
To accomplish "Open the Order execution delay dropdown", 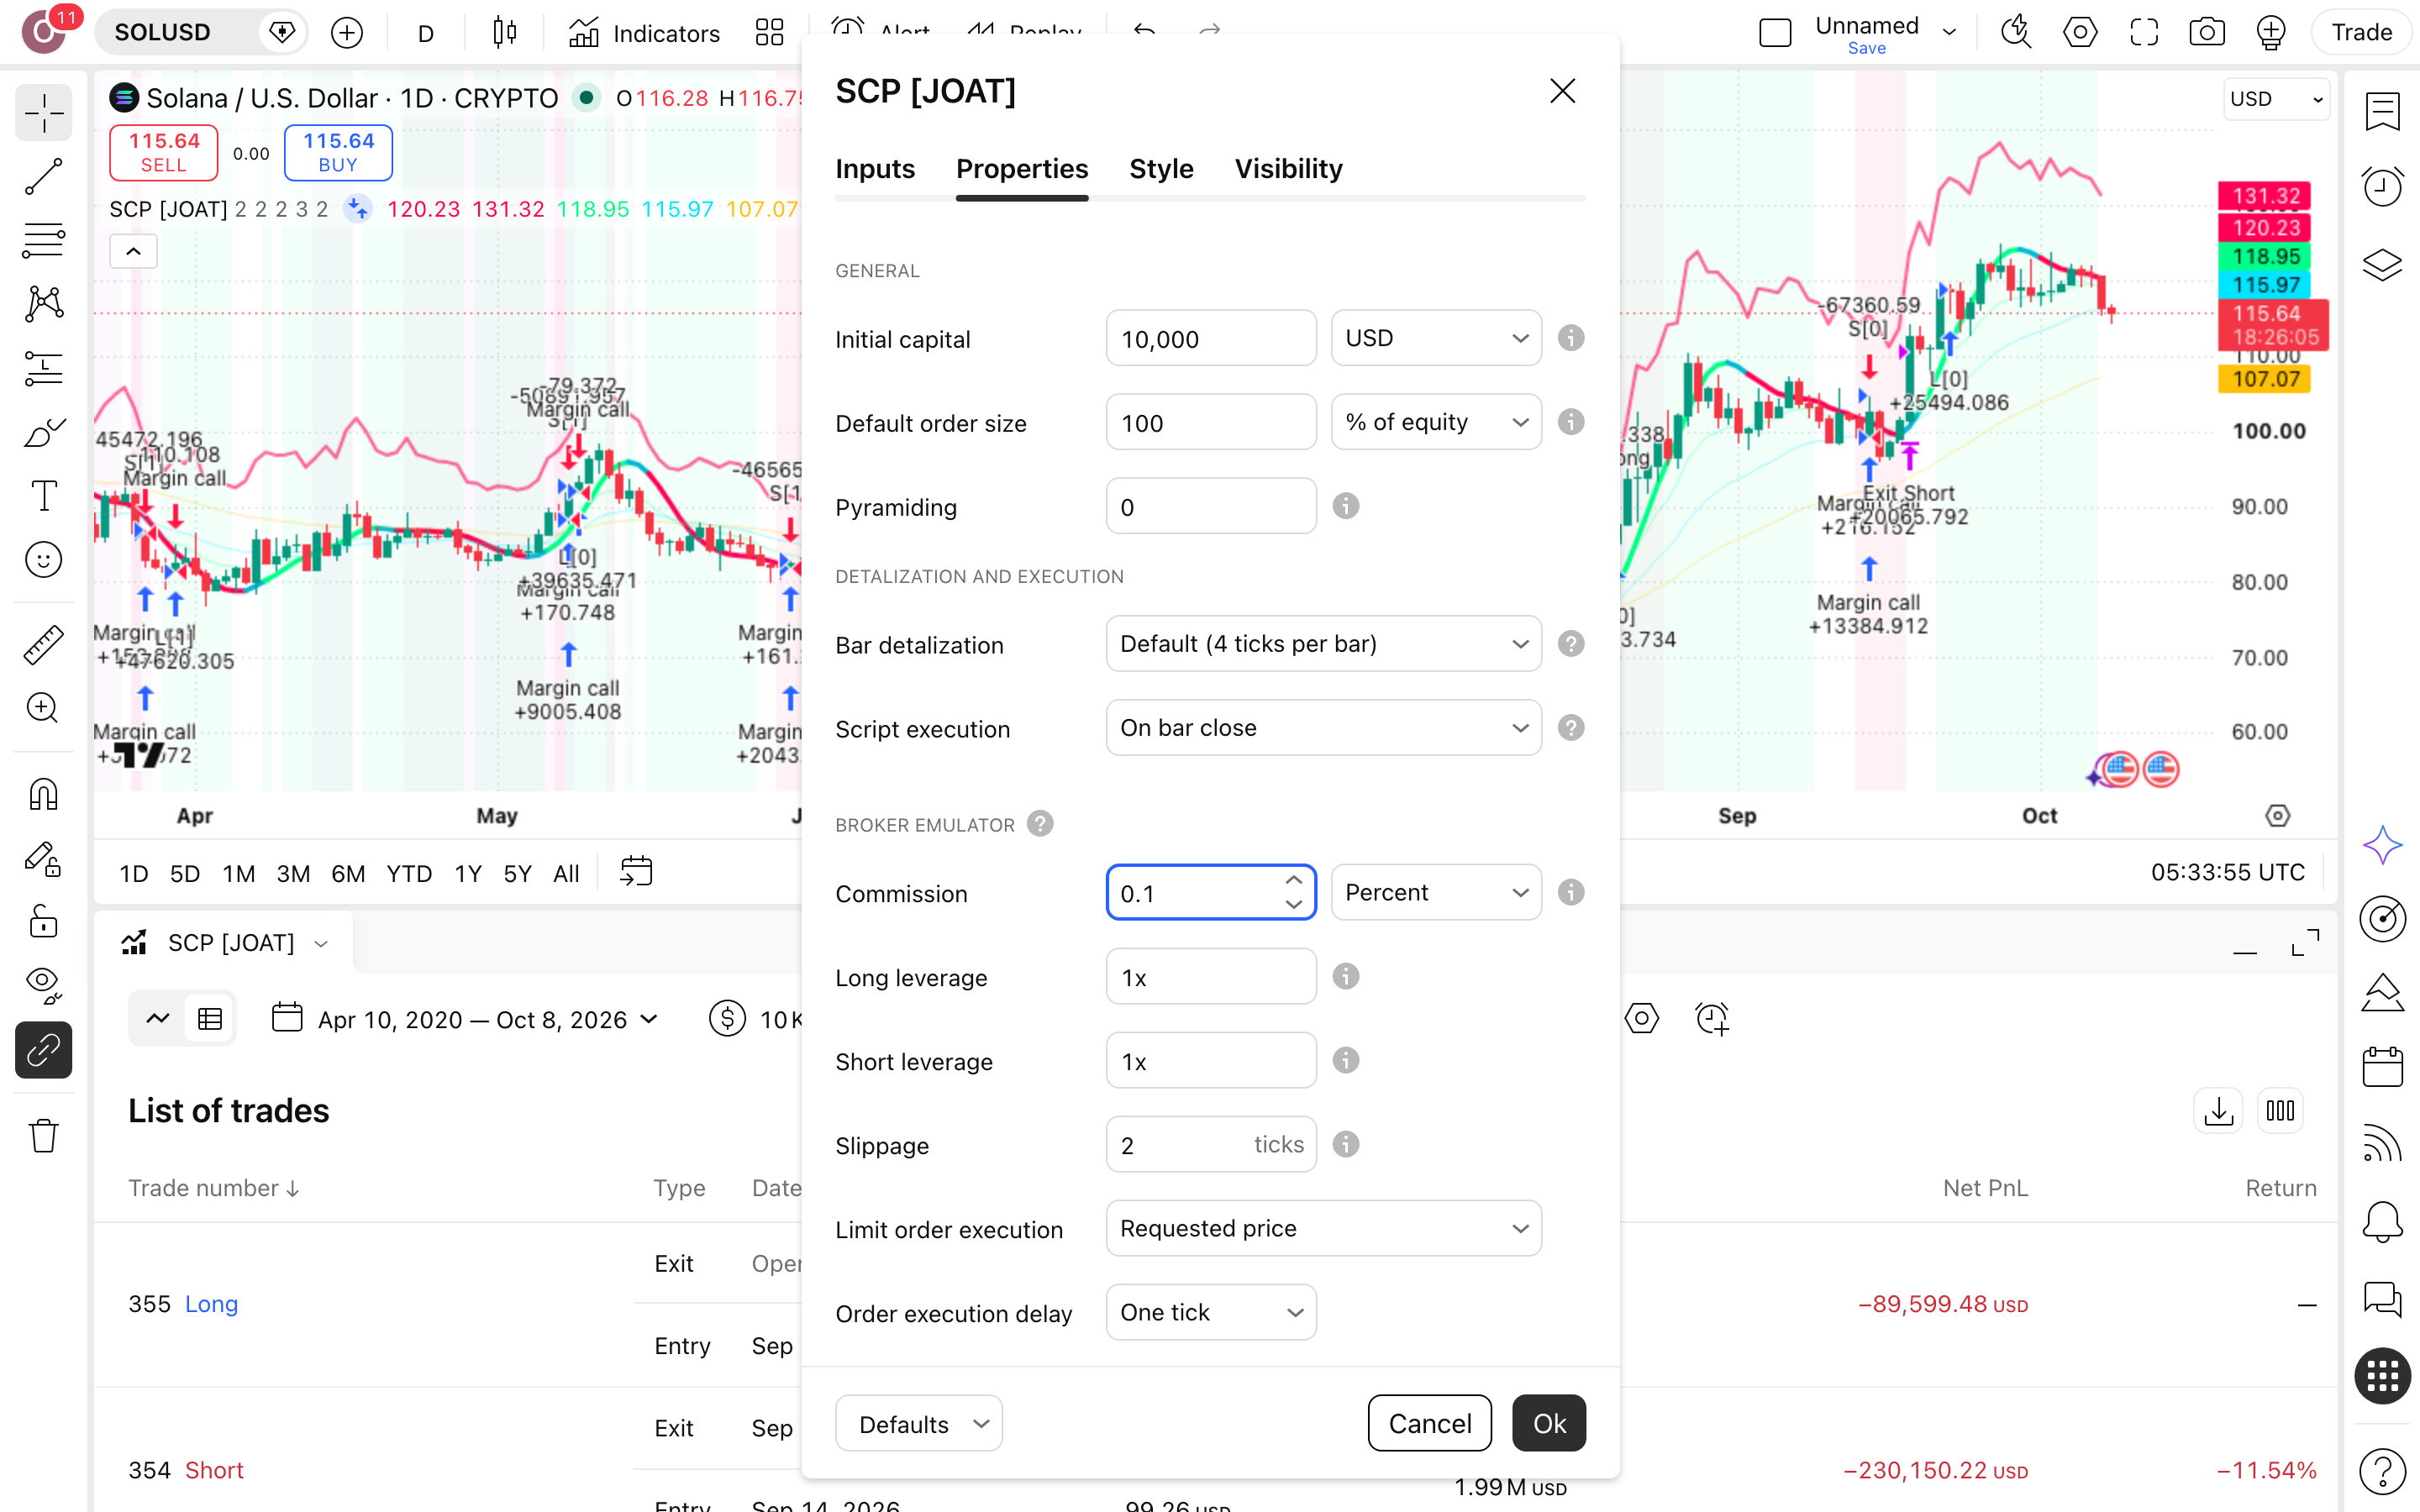I will click(1211, 1312).
